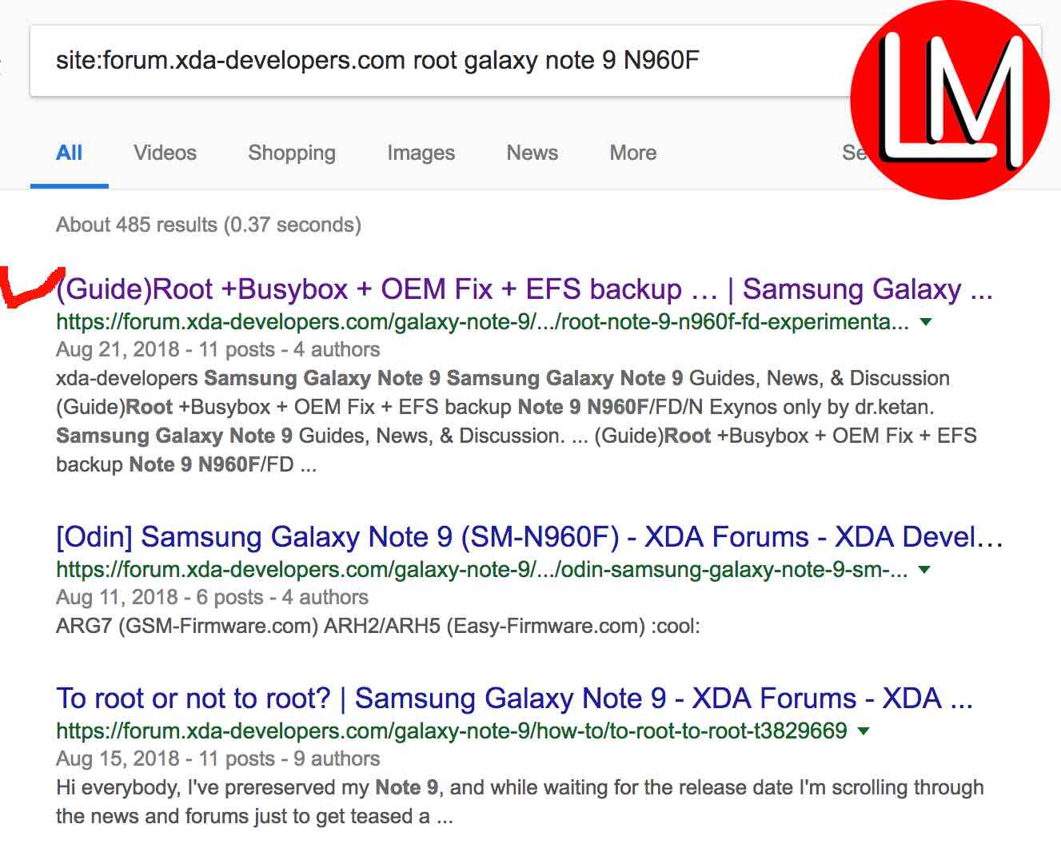Click the About 485 results text

click(208, 225)
